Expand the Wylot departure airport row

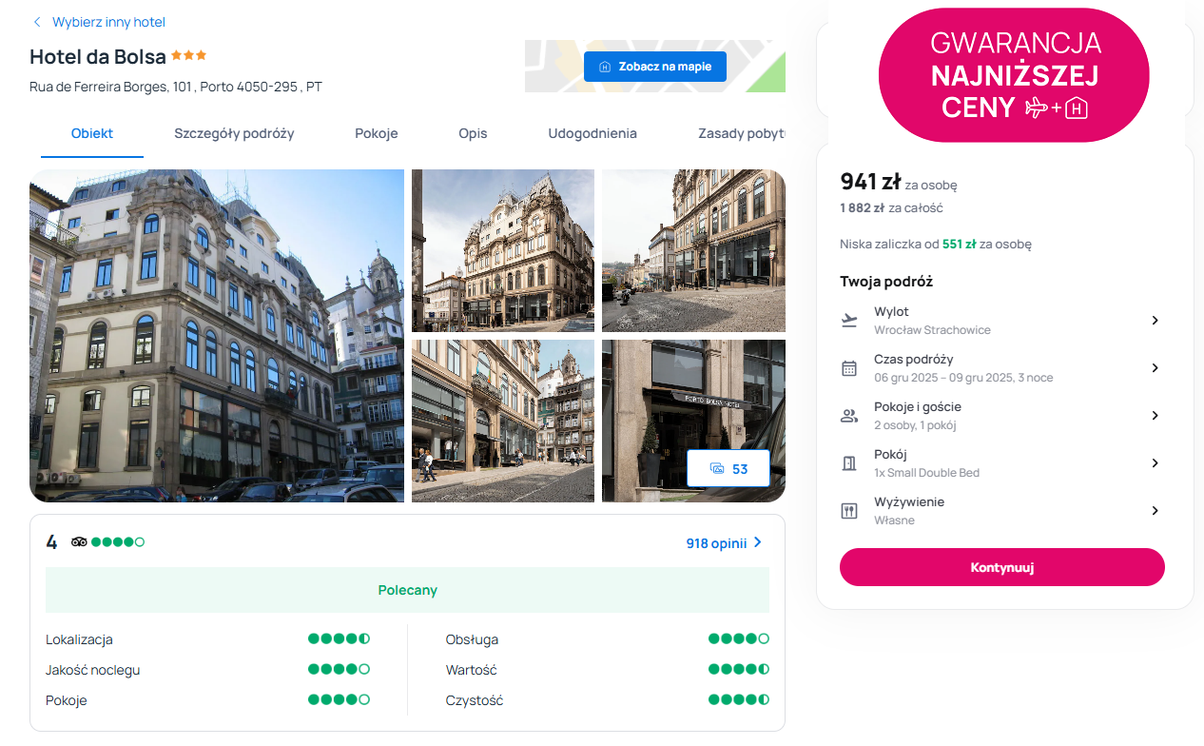(1155, 321)
